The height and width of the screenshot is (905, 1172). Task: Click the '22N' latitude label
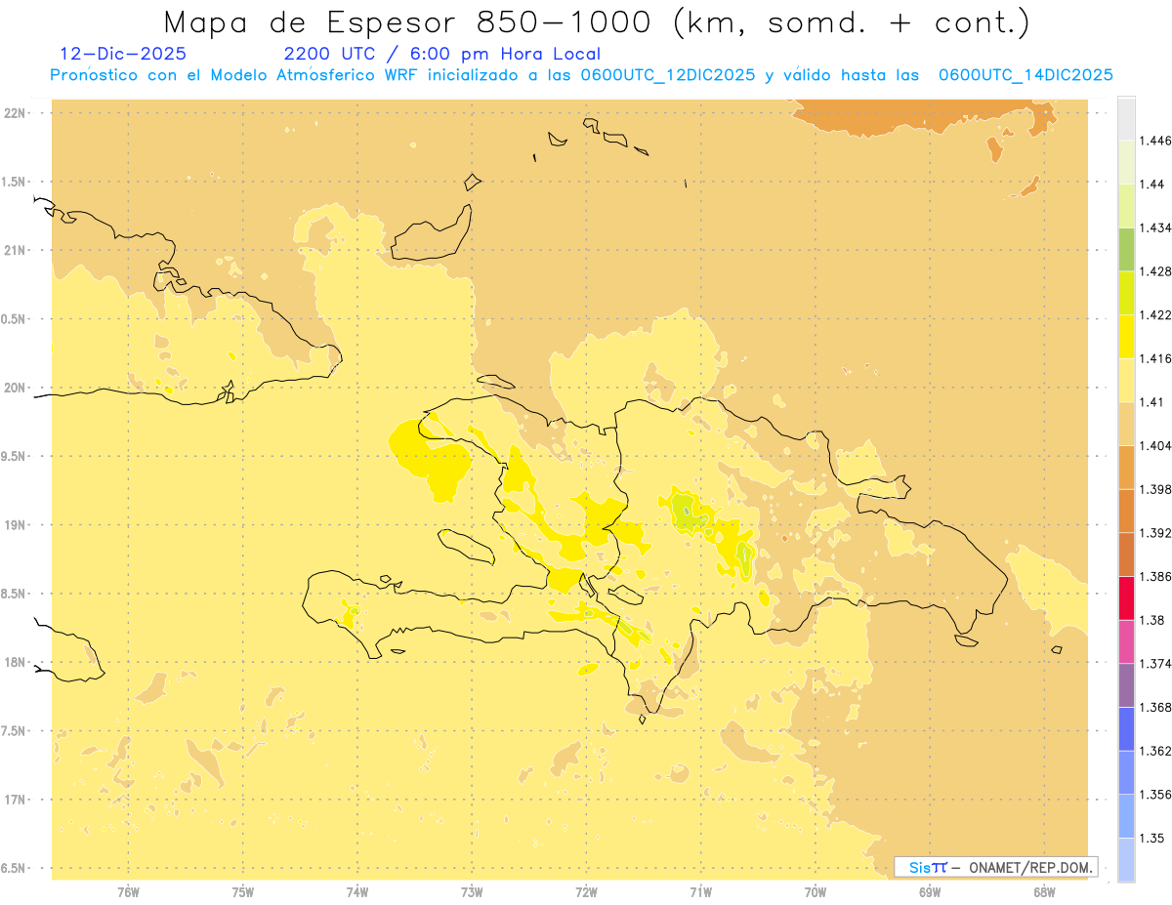click(17, 113)
